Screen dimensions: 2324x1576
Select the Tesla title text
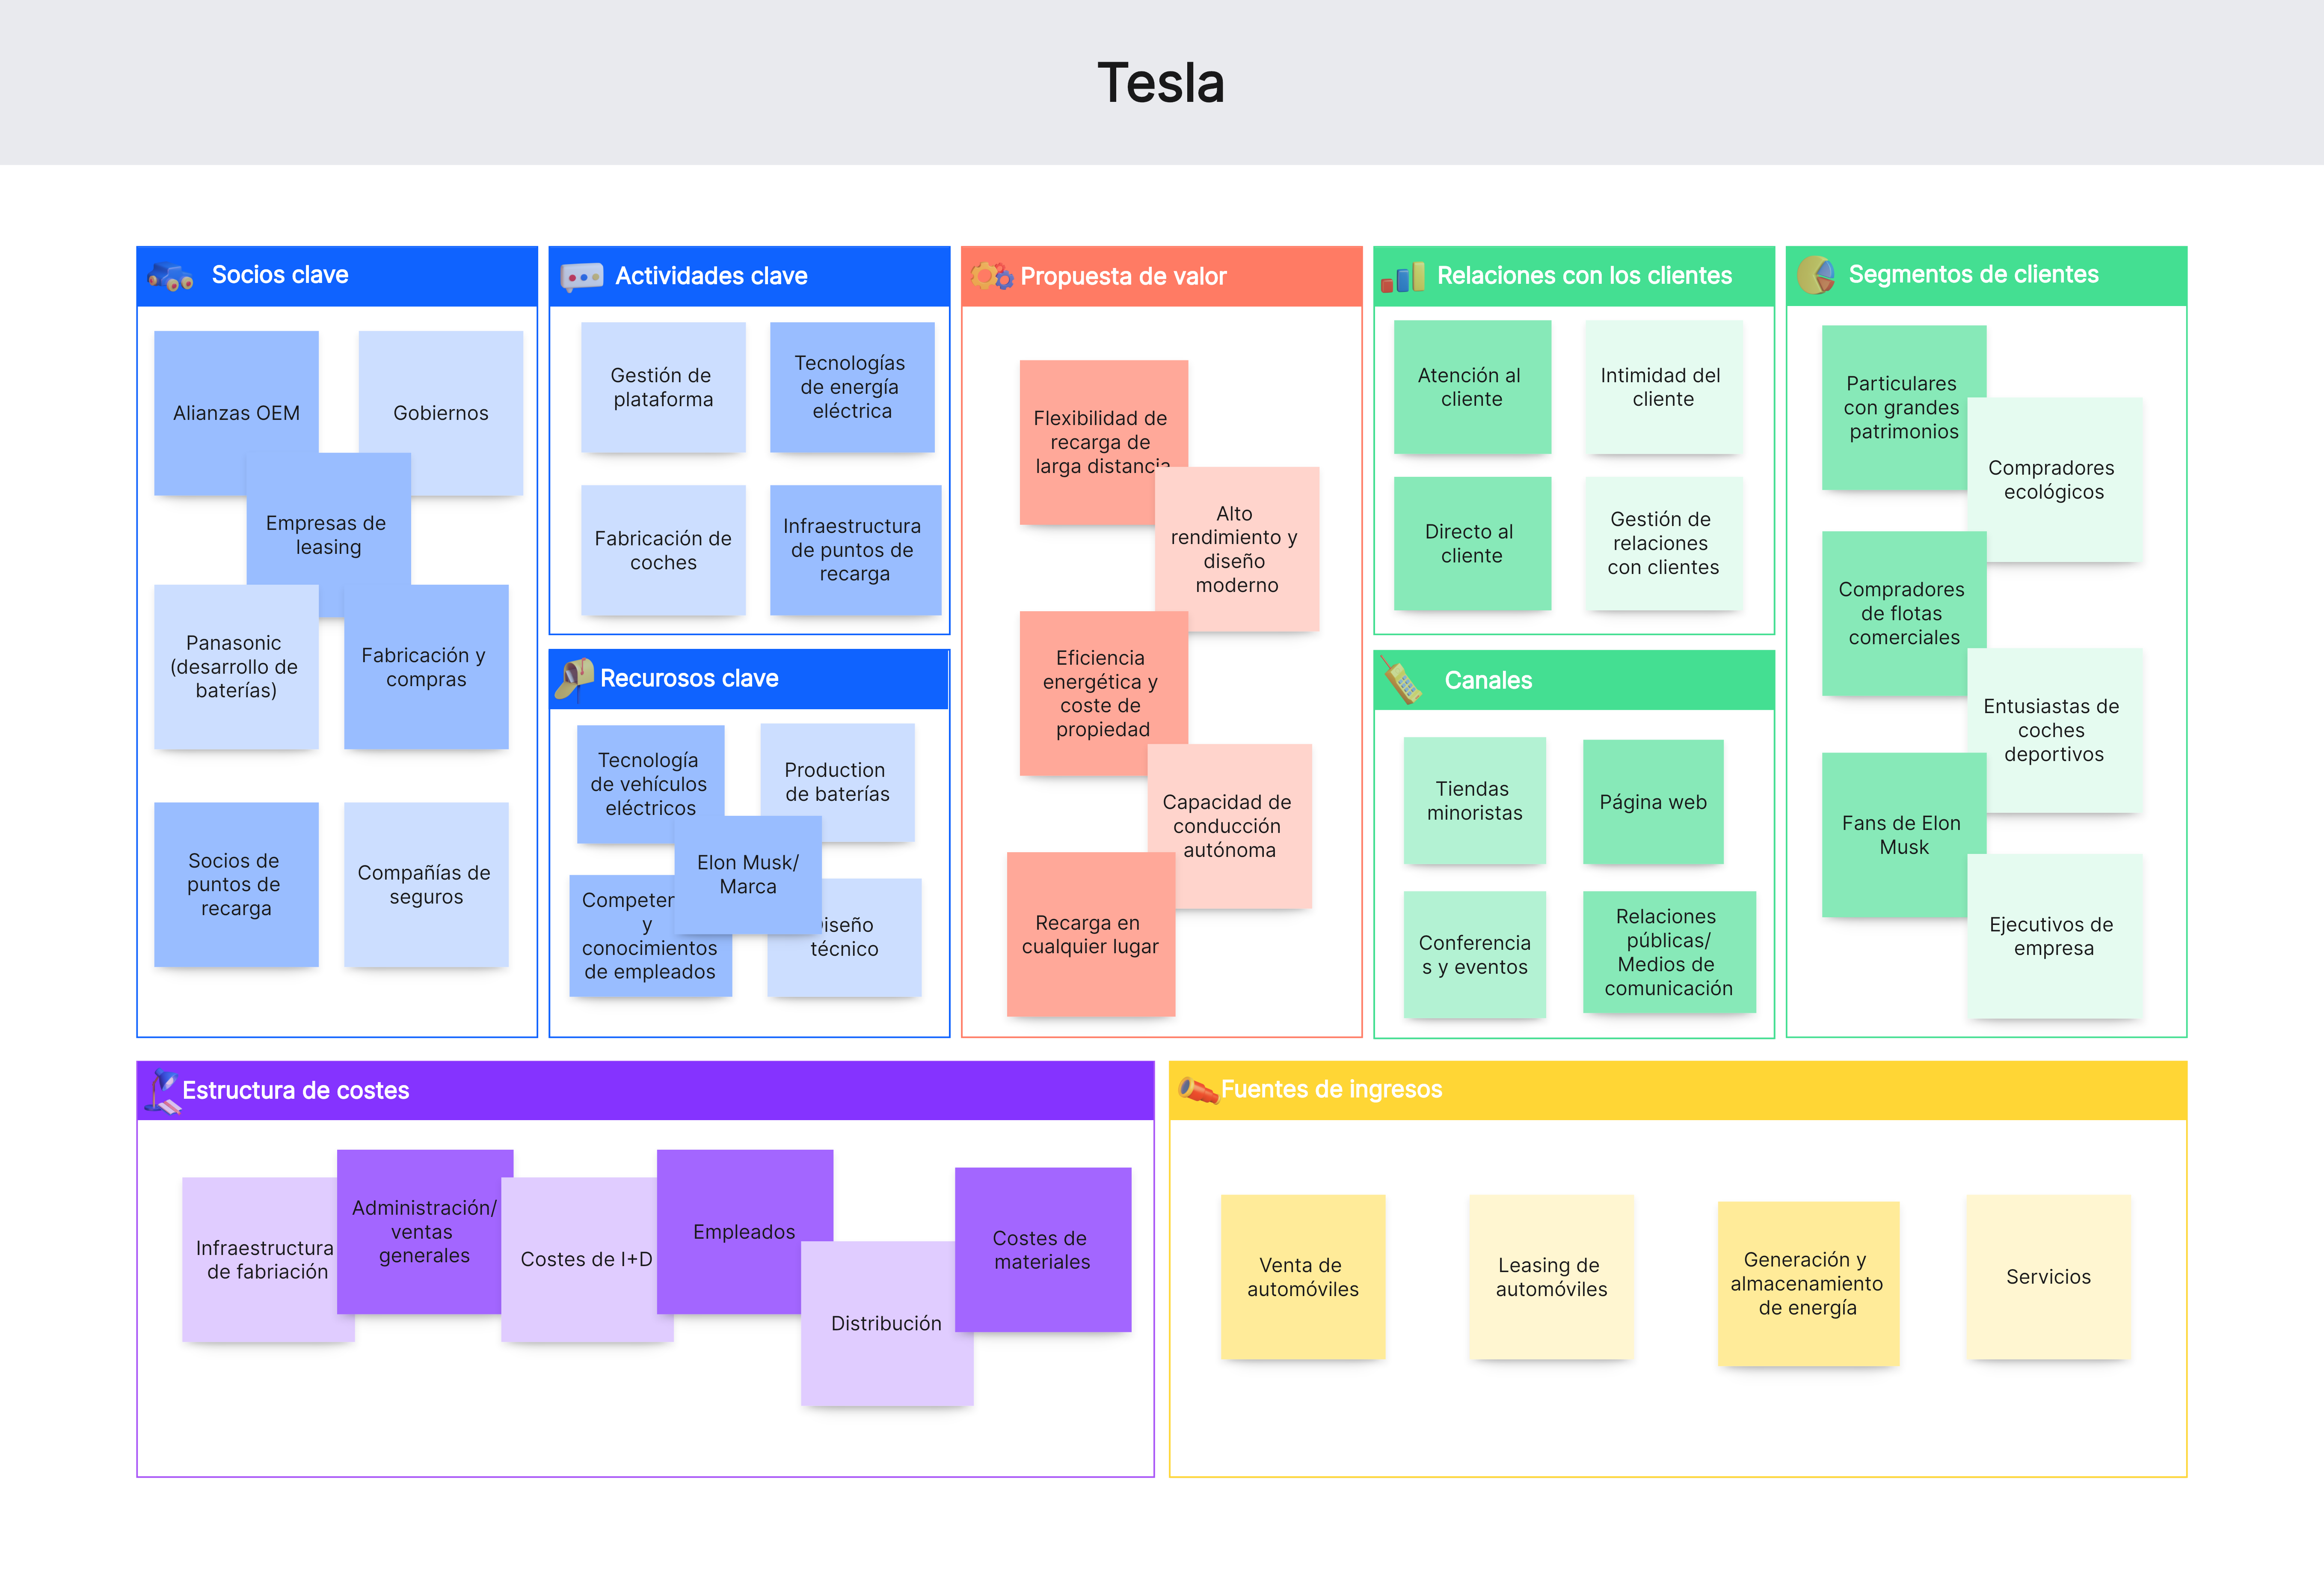pyautogui.click(x=1161, y=83)
